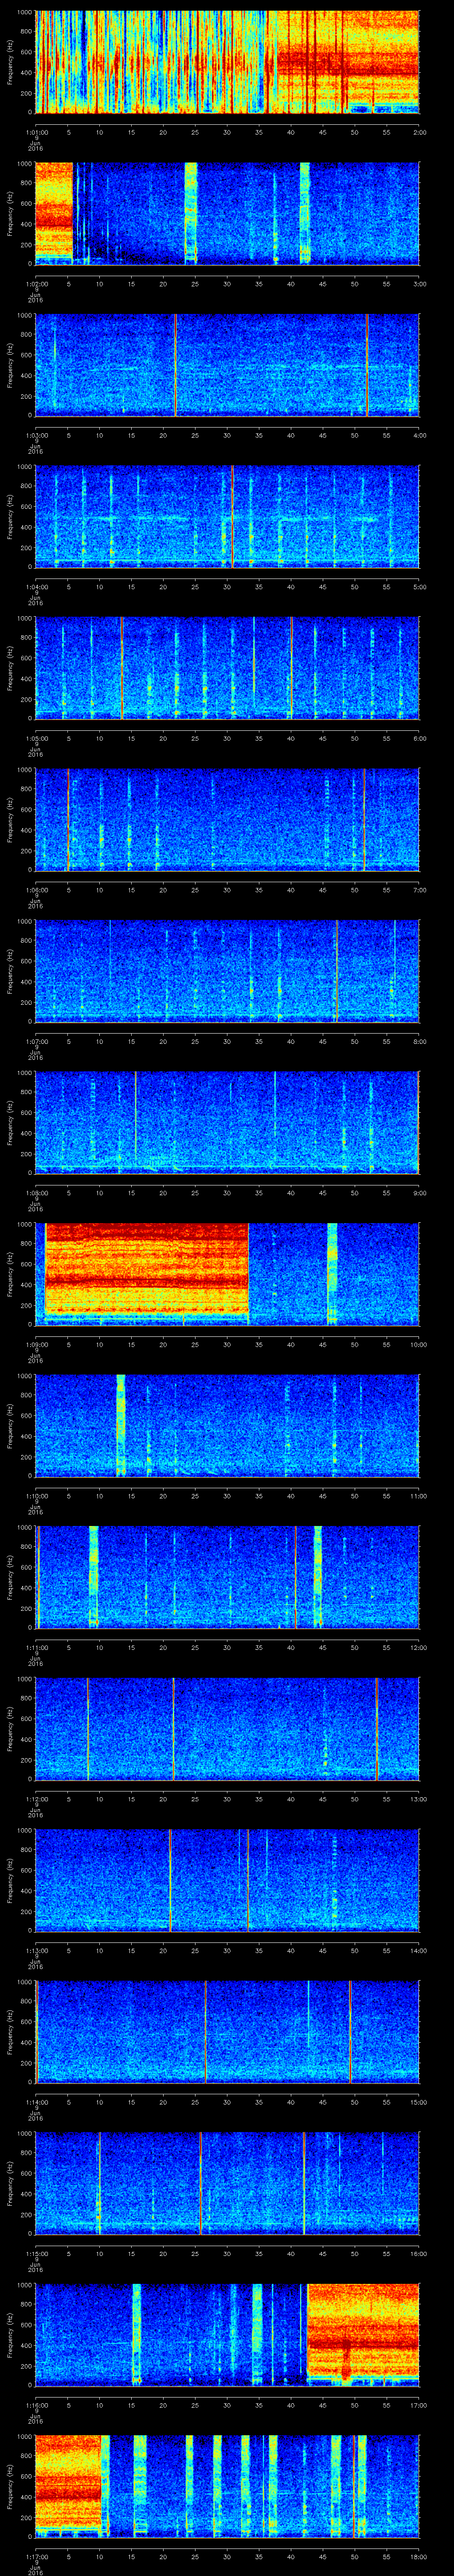
Task: Click the '4:00' end-of-axis time label
Action: pyautogui.click(x=419, y=435)
